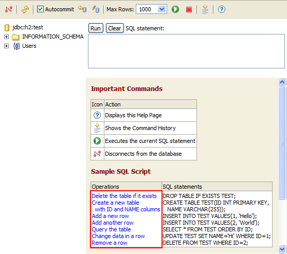Click the Commit toolbar icon
287x254 pixels.
96,9
